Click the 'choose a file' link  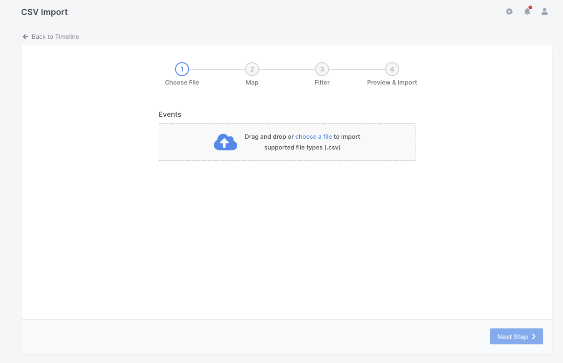tap(314, 137)
